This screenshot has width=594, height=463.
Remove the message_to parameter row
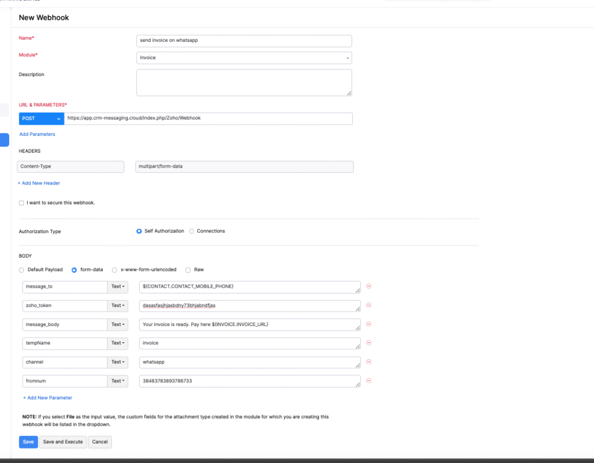(x=368, y=286)
